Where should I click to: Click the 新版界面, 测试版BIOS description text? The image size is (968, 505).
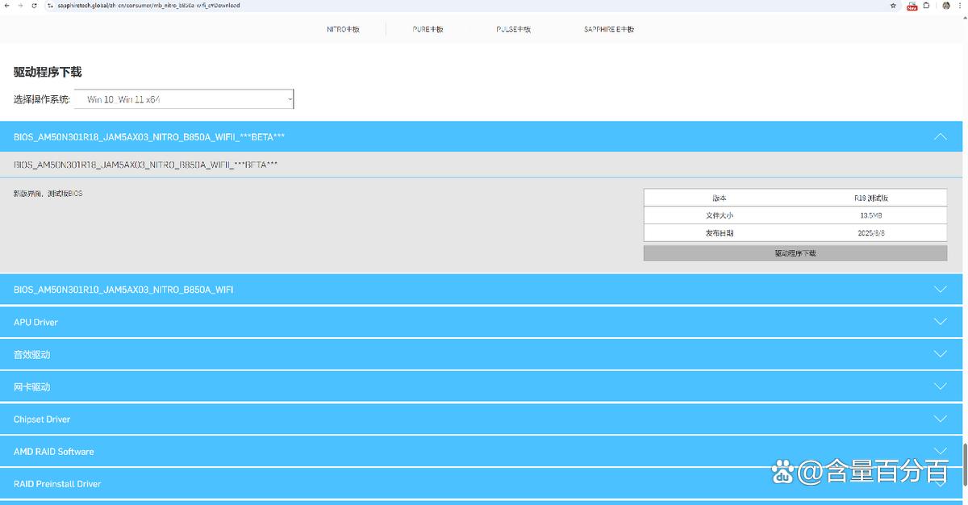click(x=48, y=194)
